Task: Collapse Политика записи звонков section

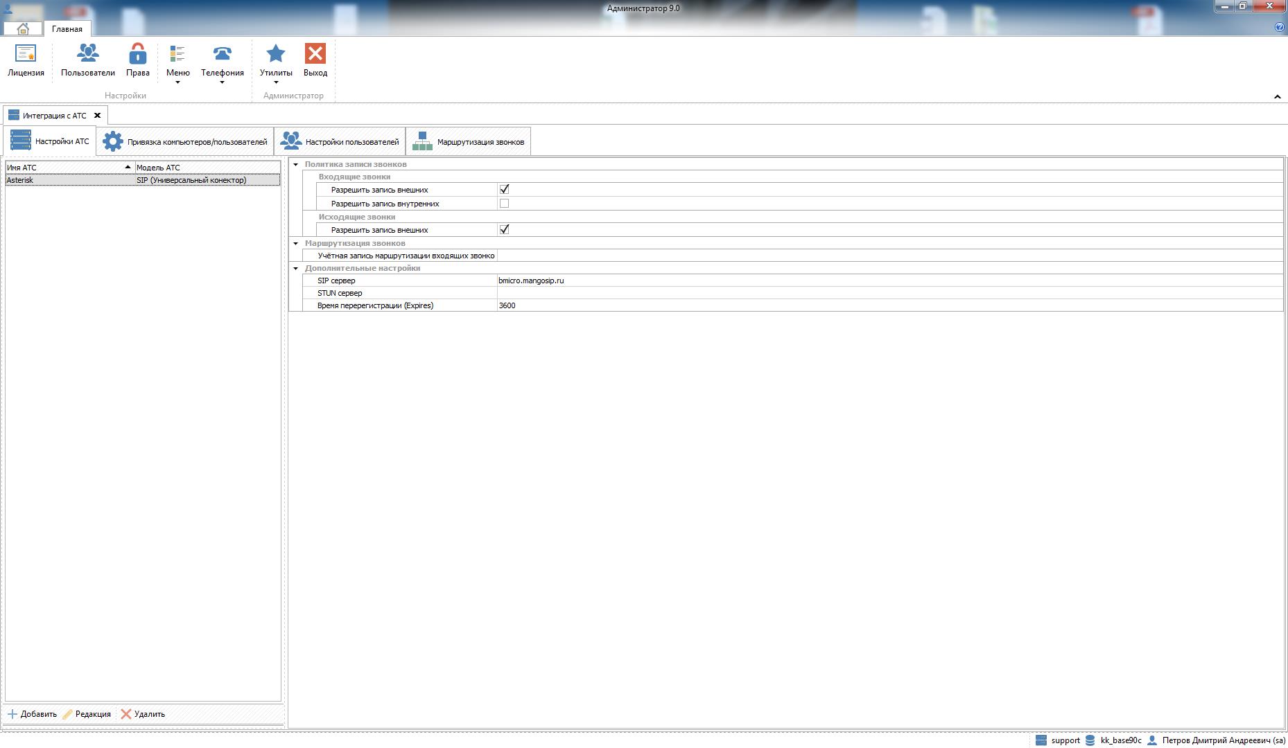Action: tap(296, 164)
